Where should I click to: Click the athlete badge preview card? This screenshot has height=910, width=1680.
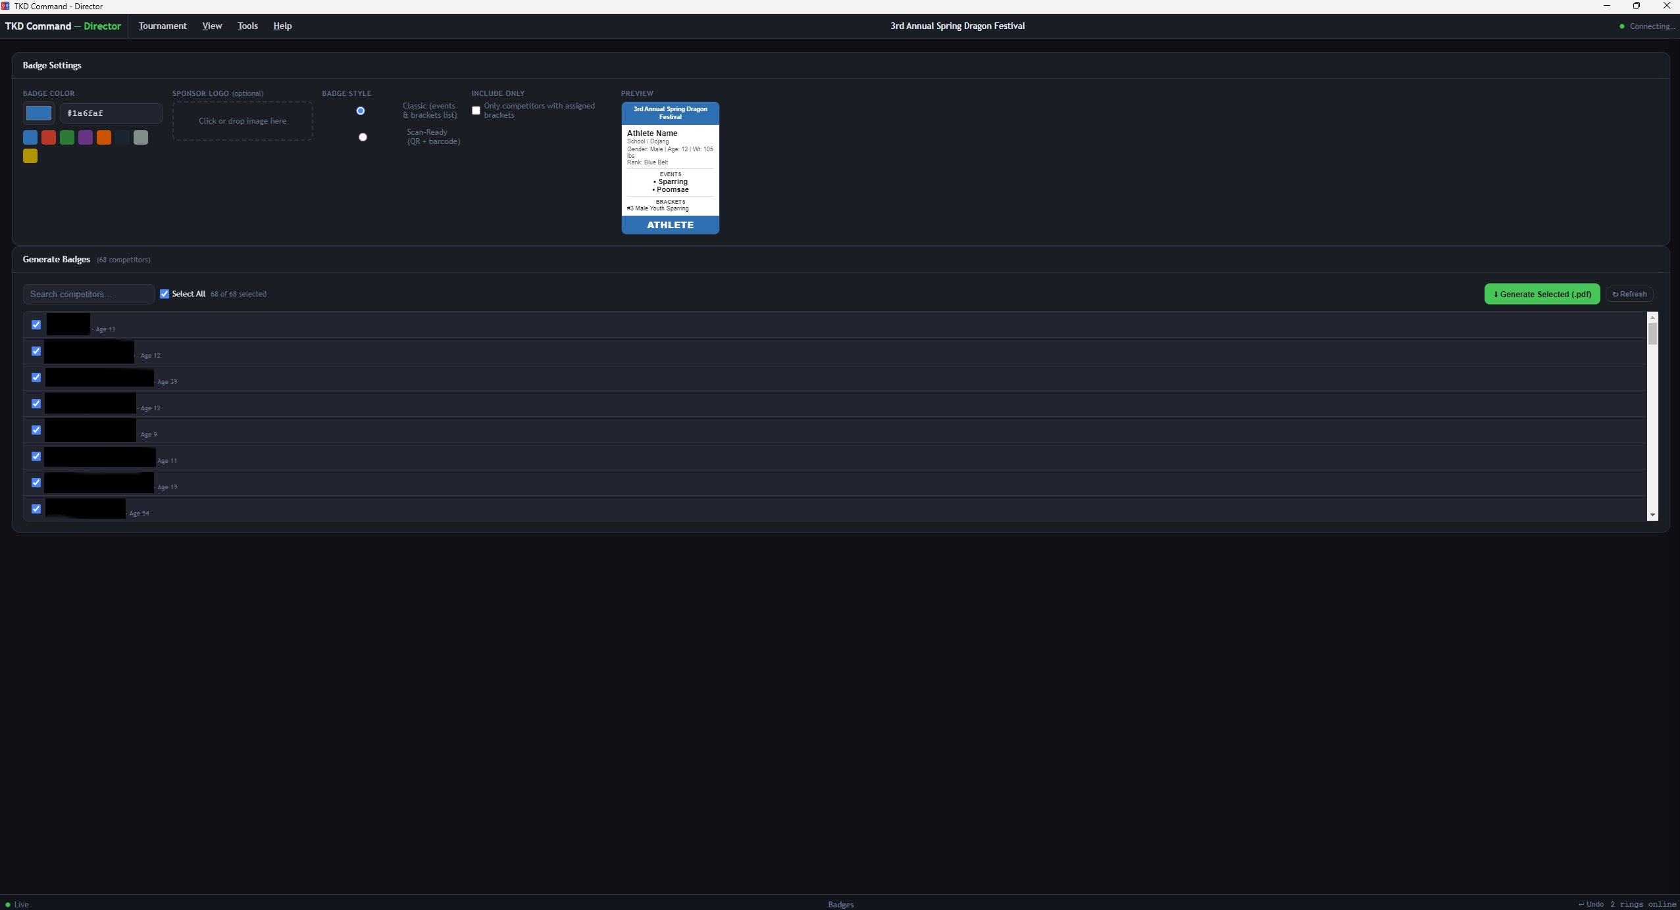[x=670, y=168]
